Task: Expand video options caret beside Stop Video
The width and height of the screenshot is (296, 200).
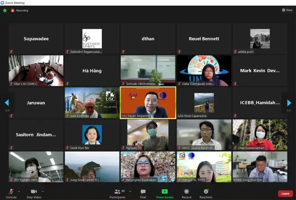Action: click(x=43, y=191)
